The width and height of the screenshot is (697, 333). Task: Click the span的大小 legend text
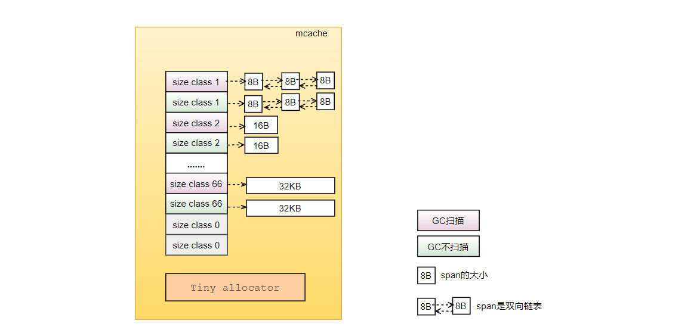click(464, 275)
